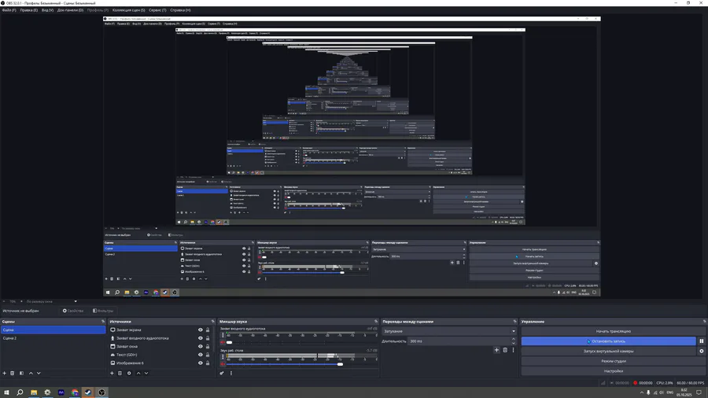
Task: Unmute Звук раб. стола speaker icon
Action: (x=223, y=364)
